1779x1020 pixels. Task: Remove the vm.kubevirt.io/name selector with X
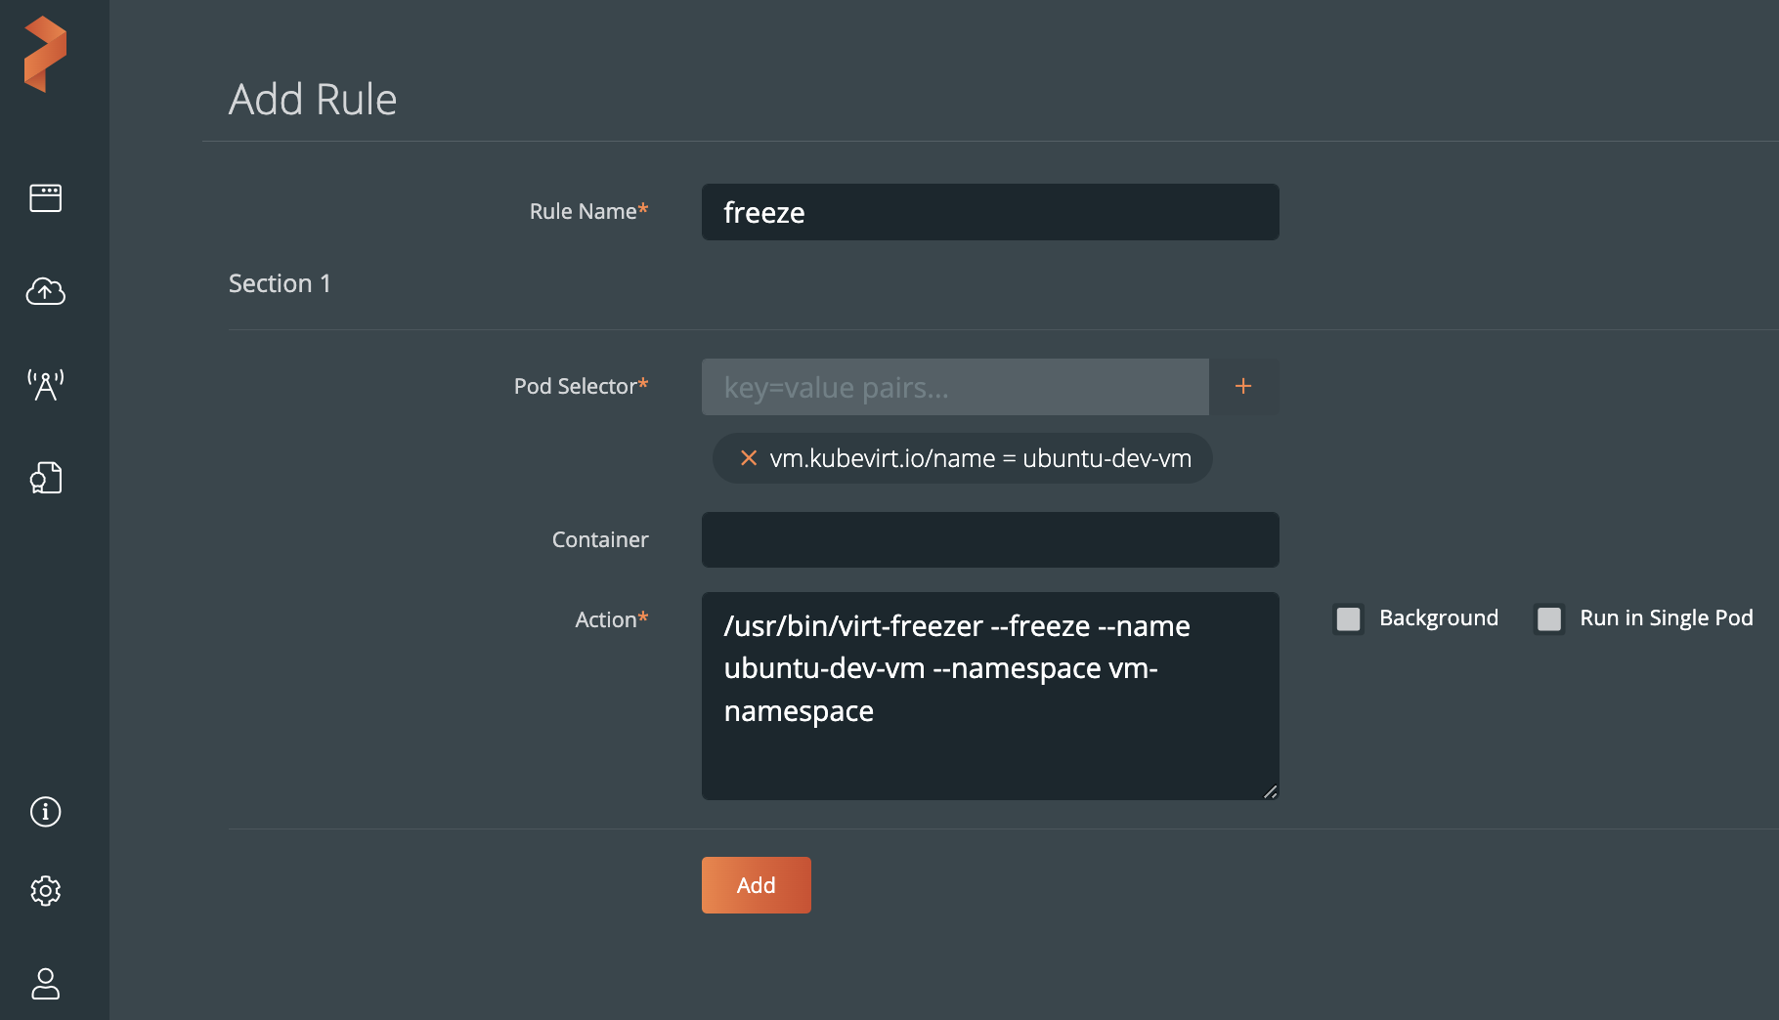[749, 458]
